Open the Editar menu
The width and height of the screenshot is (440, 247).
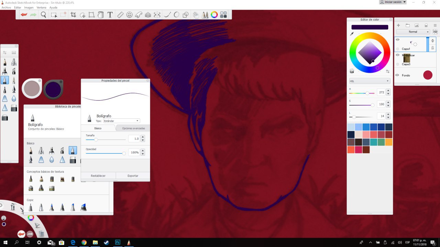click(x=18, y=7)
